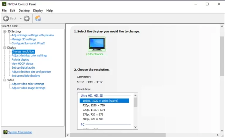Click the System Information icon
Screen dimensions: 225x138
pos(5,132)
